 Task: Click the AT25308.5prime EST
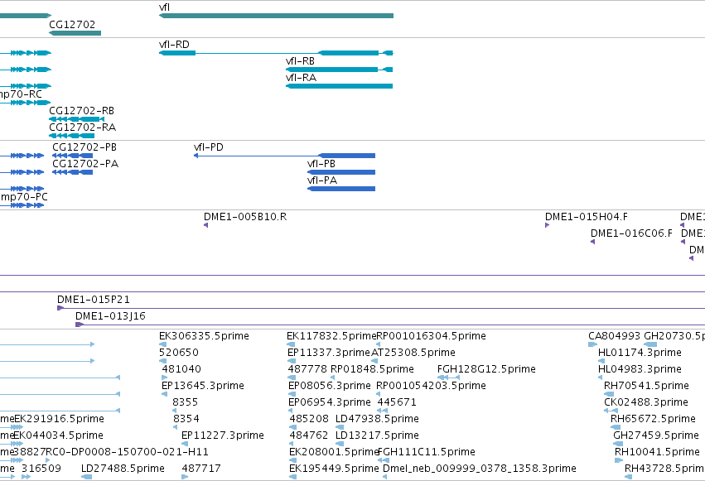pos(374,361)
